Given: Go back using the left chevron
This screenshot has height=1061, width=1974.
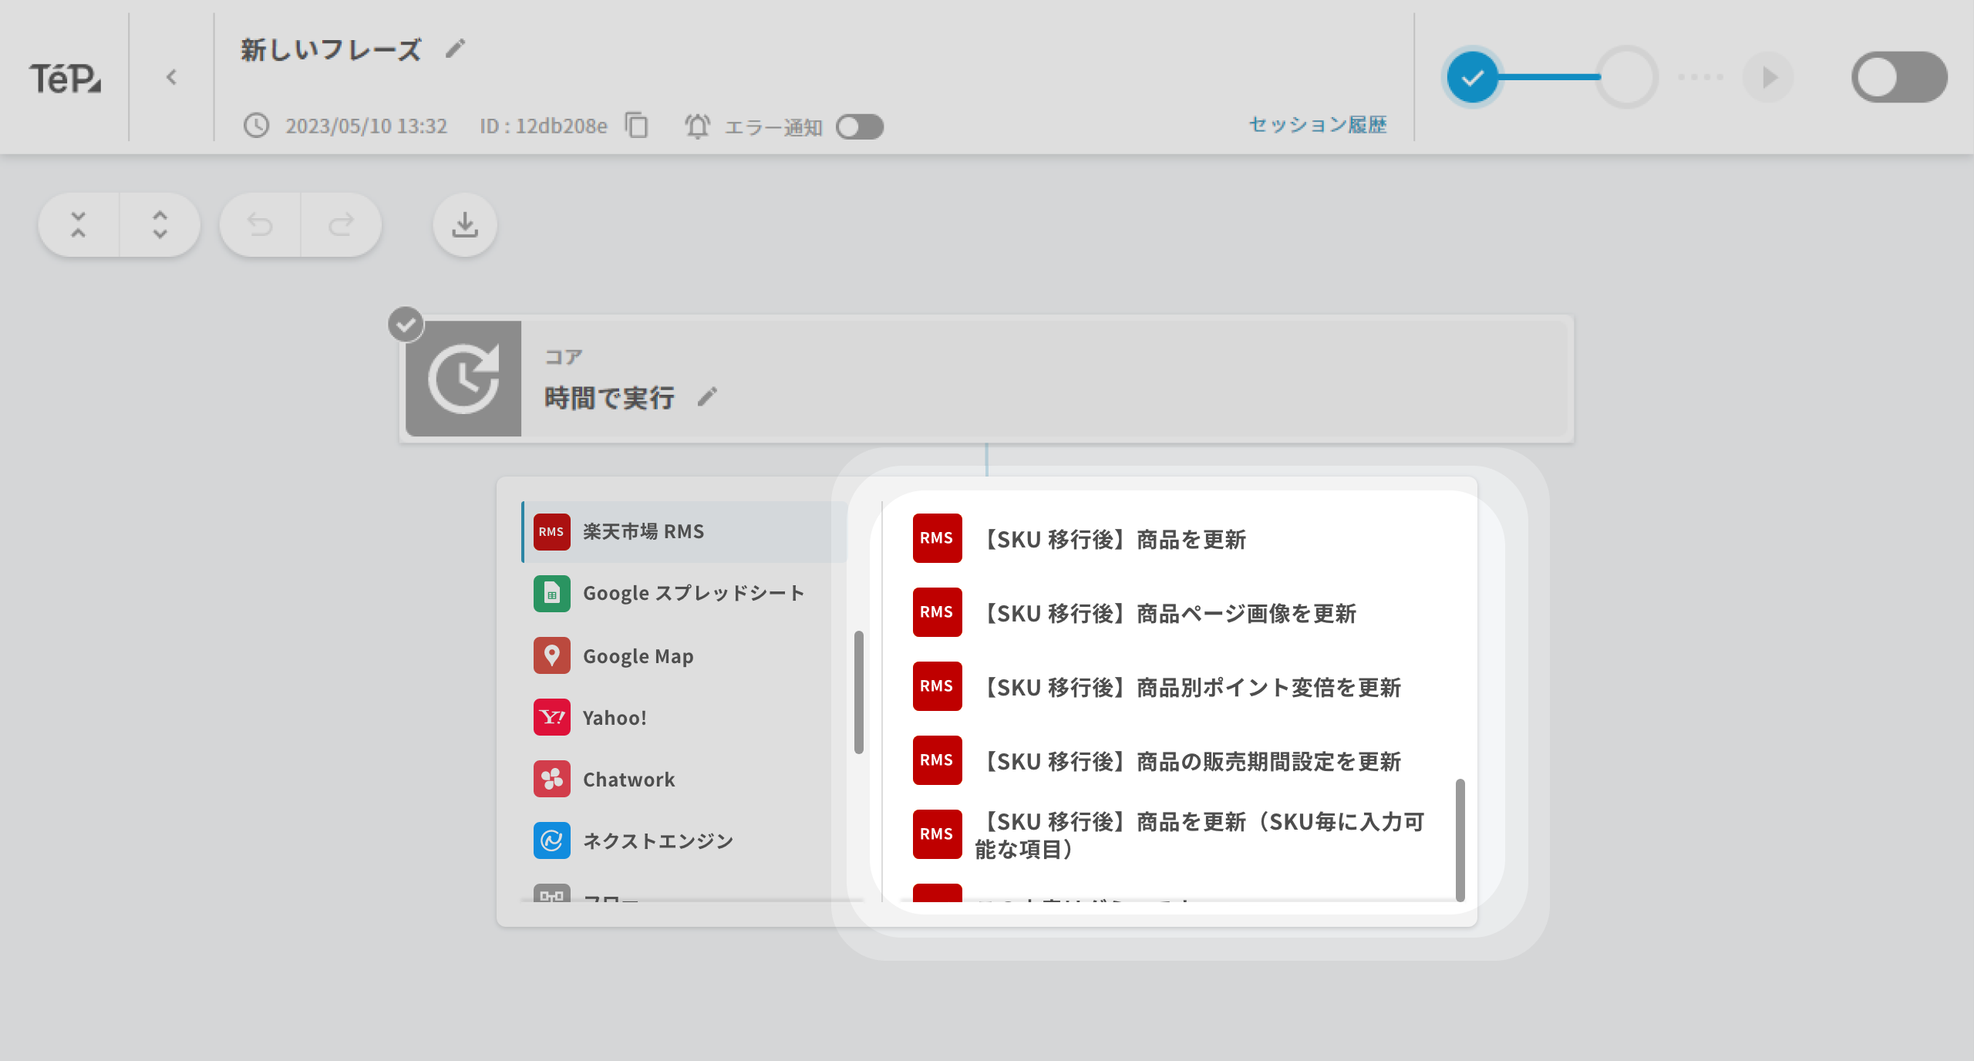Looking at the screenshot, I should pos(171,77).
